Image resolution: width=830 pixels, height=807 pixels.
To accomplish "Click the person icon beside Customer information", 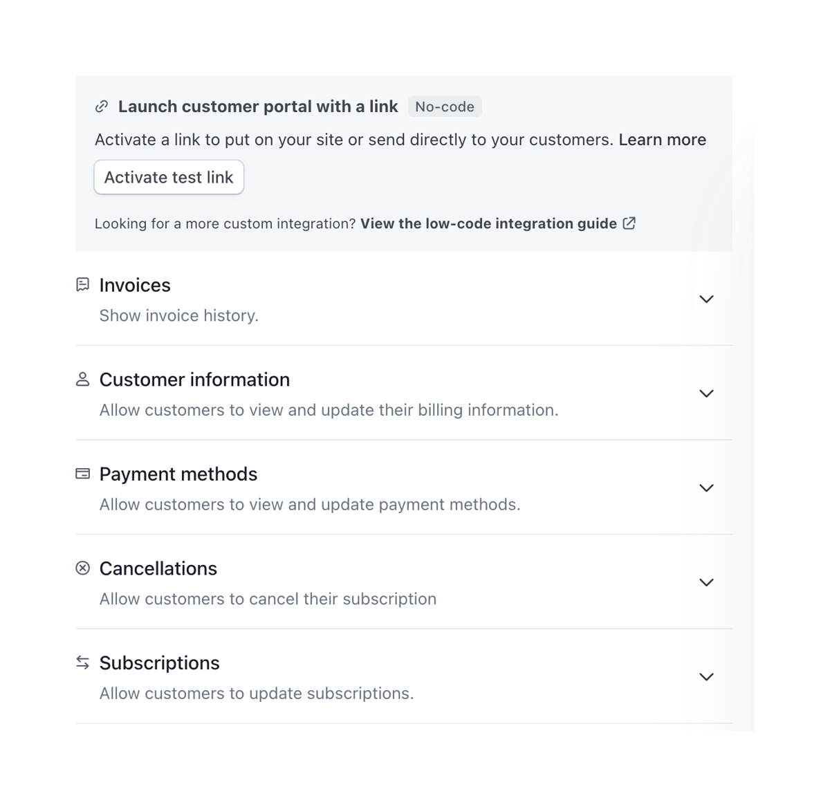I will point(82,379).
